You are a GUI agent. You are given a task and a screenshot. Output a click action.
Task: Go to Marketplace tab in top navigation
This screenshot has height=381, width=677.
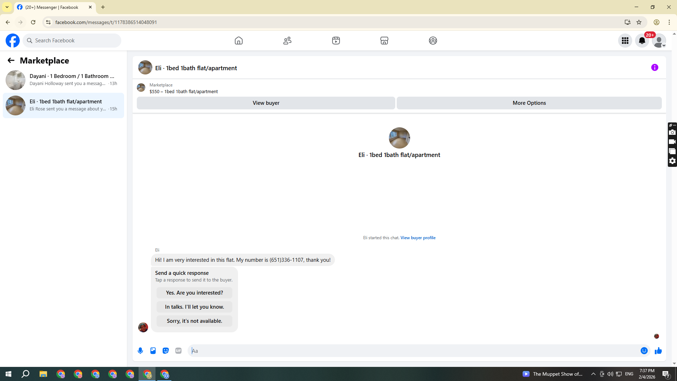click(x=384, y=41)
